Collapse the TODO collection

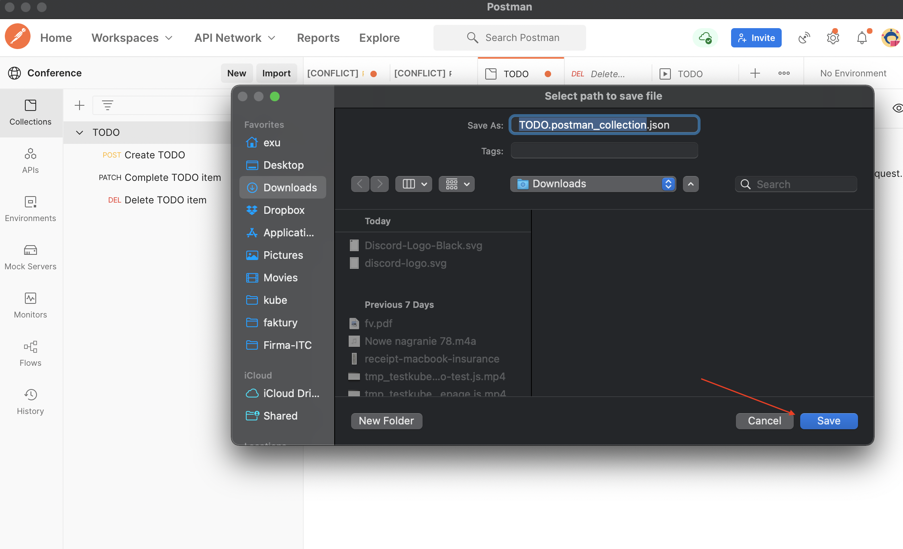(79, 132)
